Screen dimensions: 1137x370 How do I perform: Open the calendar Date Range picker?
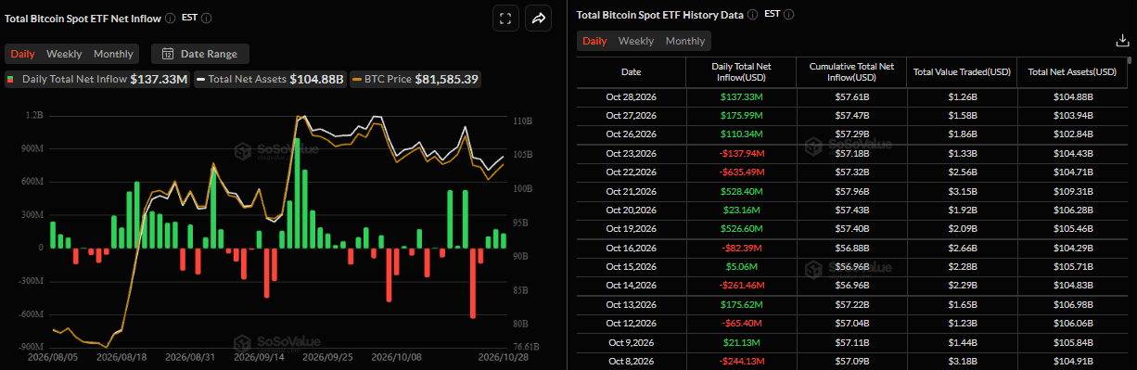tap(200, 54)
